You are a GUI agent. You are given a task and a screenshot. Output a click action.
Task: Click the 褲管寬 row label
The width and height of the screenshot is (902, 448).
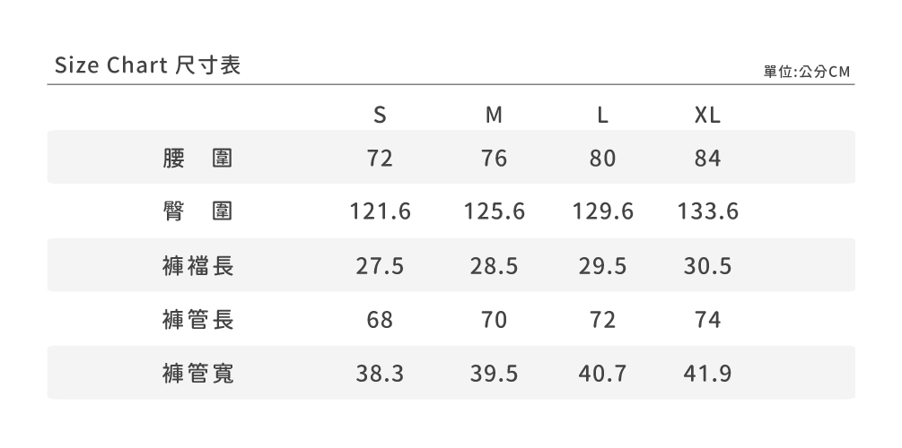click(x=198, y=374)
